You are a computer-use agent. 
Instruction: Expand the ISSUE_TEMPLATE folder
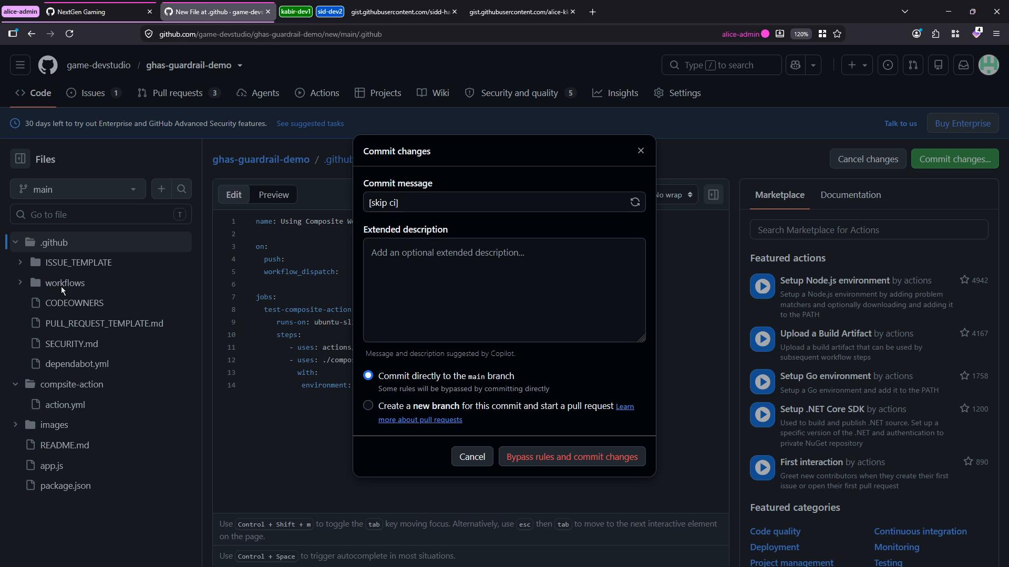pos(20,262)
